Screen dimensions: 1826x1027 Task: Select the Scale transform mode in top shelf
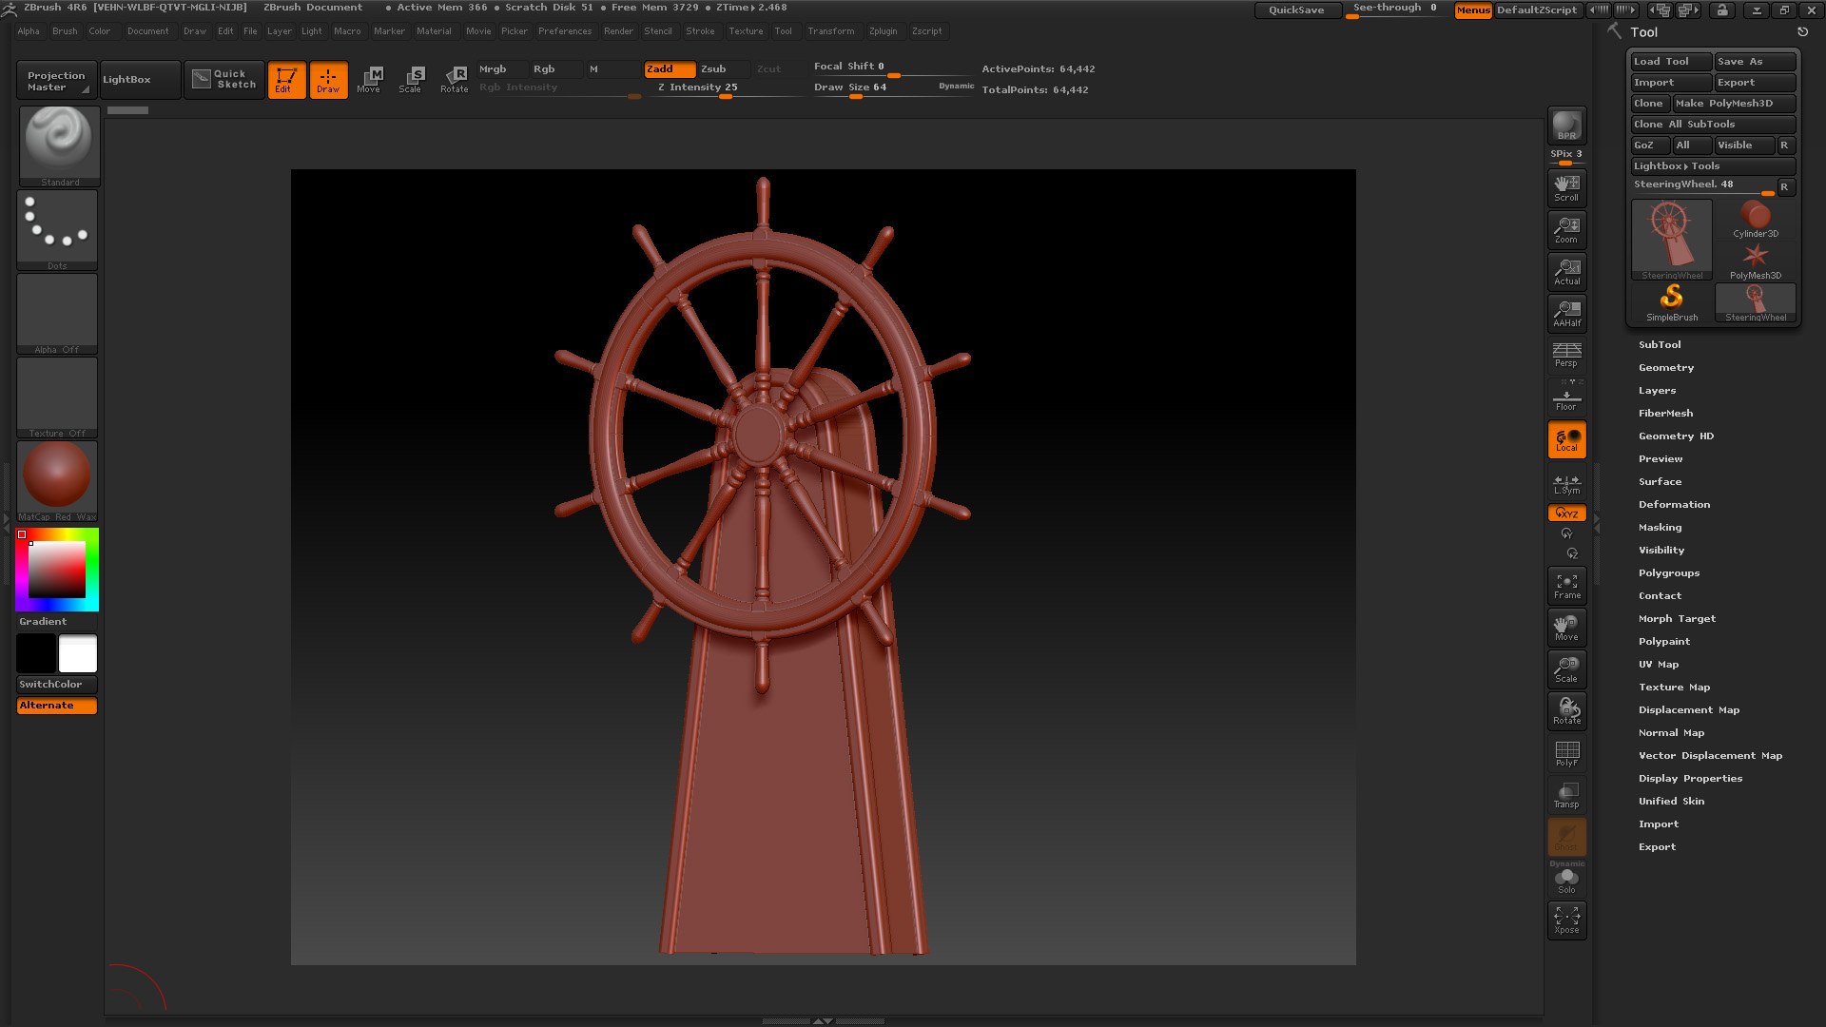(x=411, y=79)
